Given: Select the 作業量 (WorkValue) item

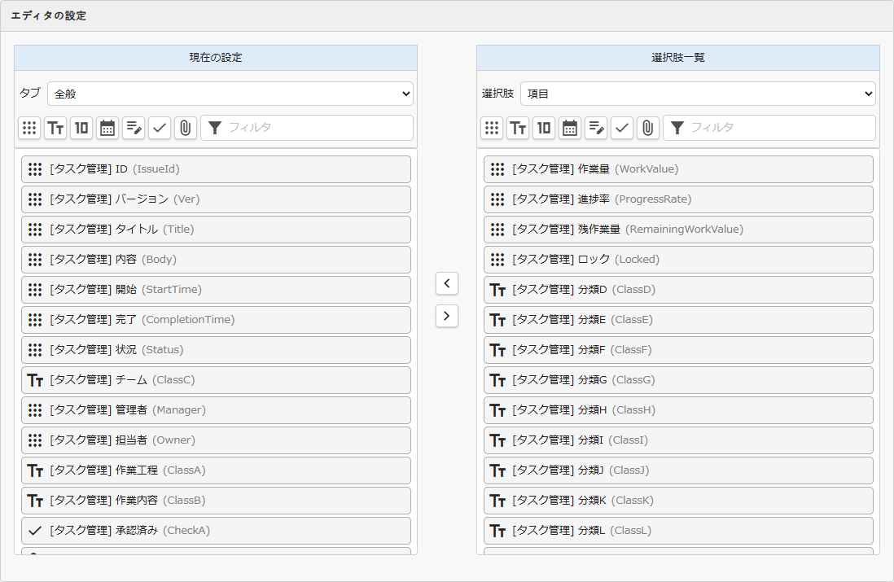Looking at the screenshot, I should click(678, 169).
